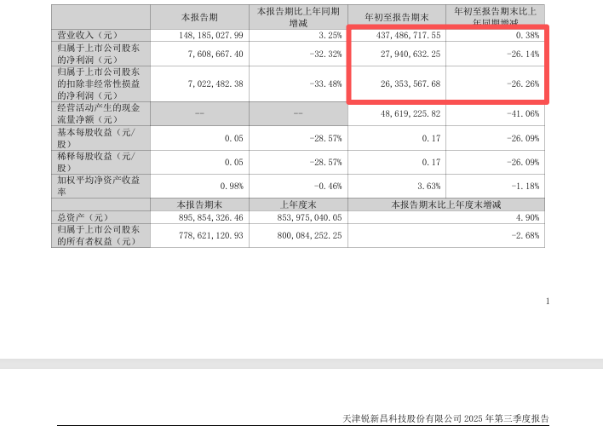Click the 本报告期末 sub-header

pos(199,204)
